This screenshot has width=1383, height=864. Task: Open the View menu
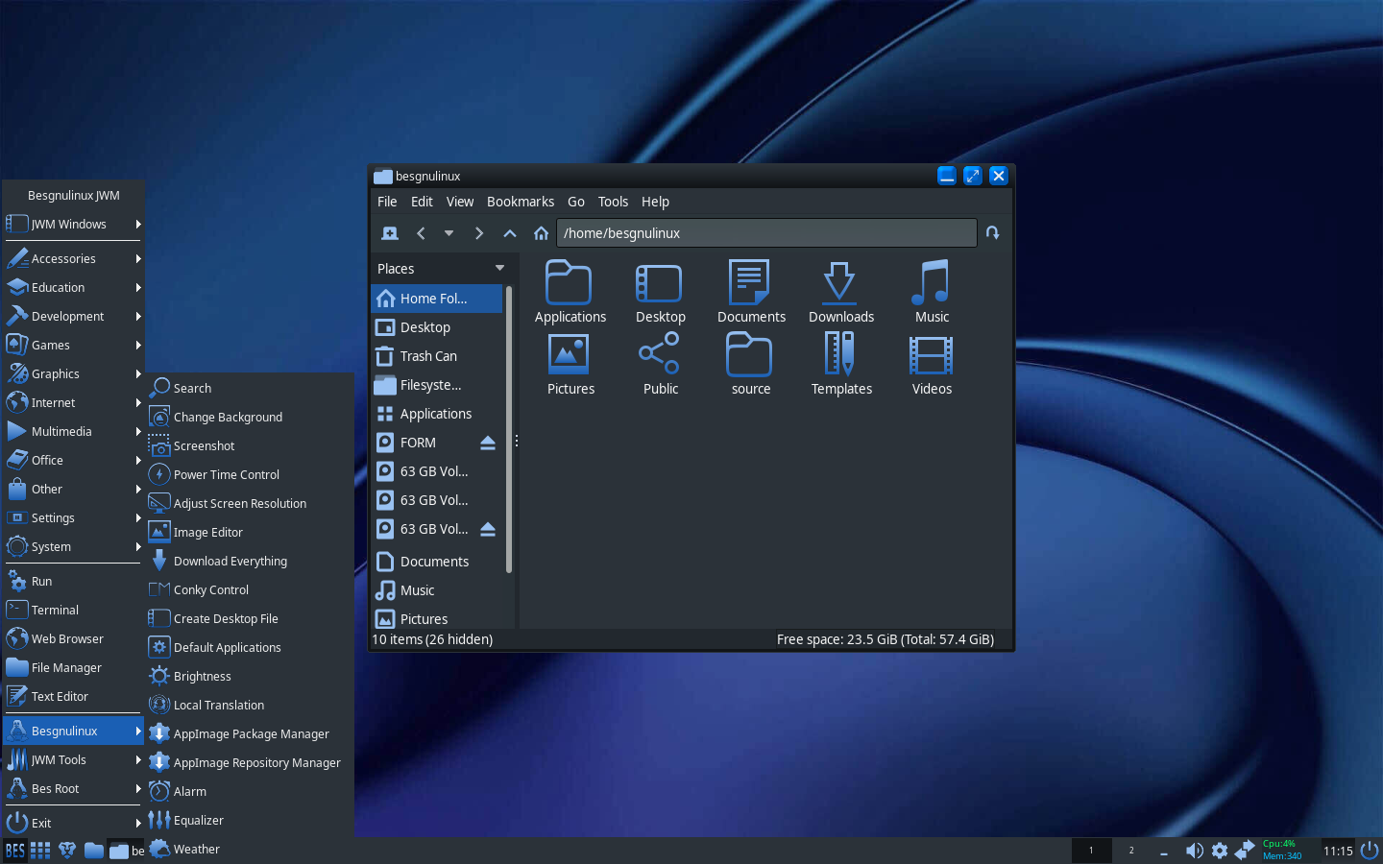pyautogui.click(x=460, y=202)
